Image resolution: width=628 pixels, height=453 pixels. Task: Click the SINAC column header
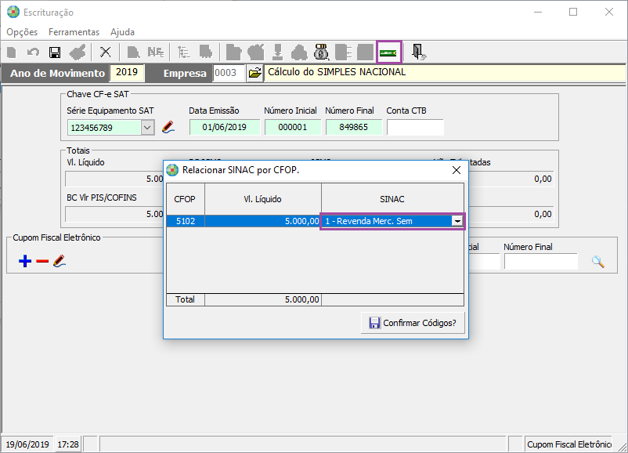pyautogui.click(x=392, y=199)
